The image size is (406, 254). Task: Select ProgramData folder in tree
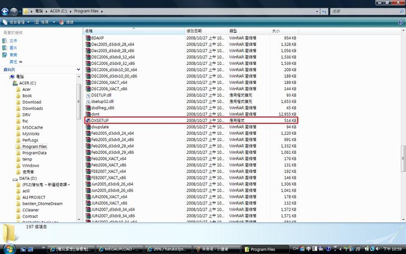tap(35, 153)
